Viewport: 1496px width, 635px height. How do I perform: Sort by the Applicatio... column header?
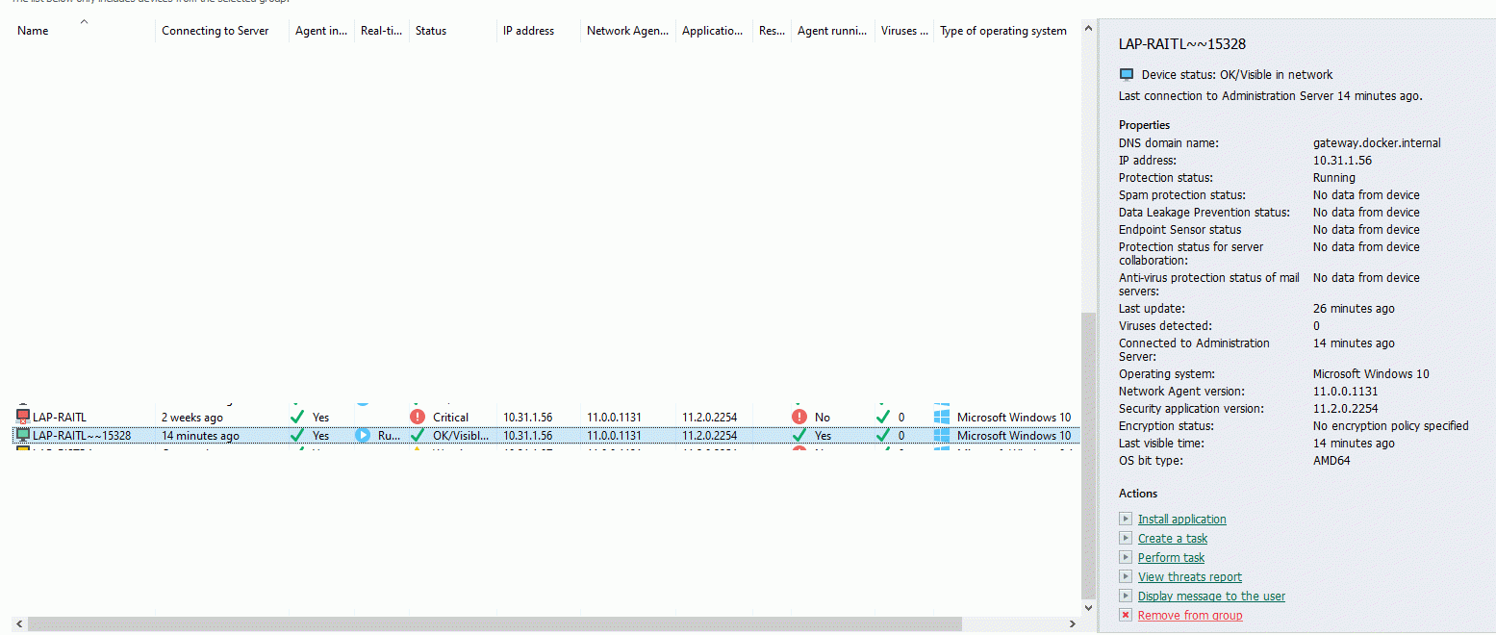point(714,31)
